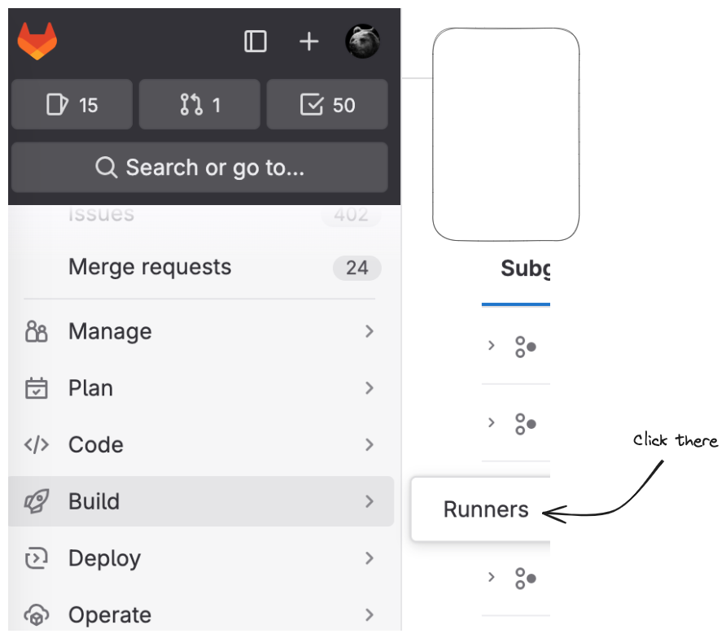Viewport: 726px width, 638px height.
Task: Click the Operate cloud icon
Action: tap(36, 615)
